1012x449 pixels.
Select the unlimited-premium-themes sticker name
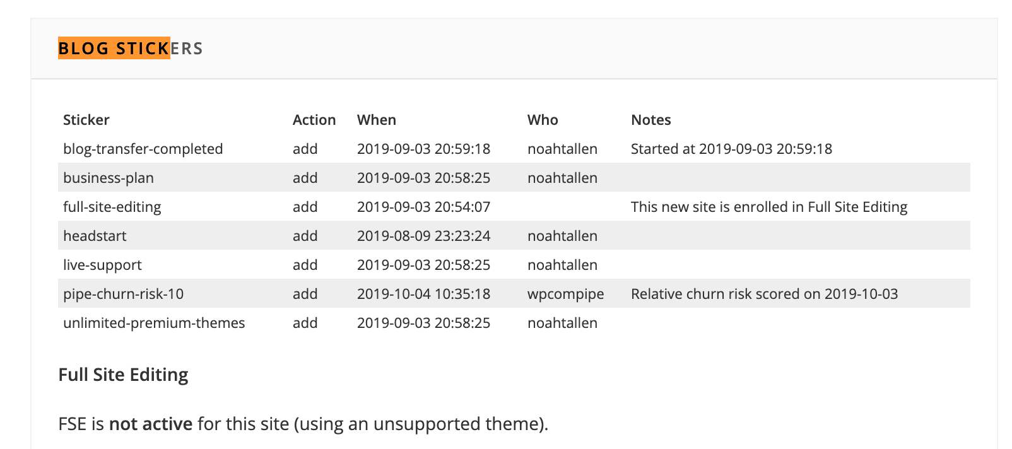pos(154,323)
